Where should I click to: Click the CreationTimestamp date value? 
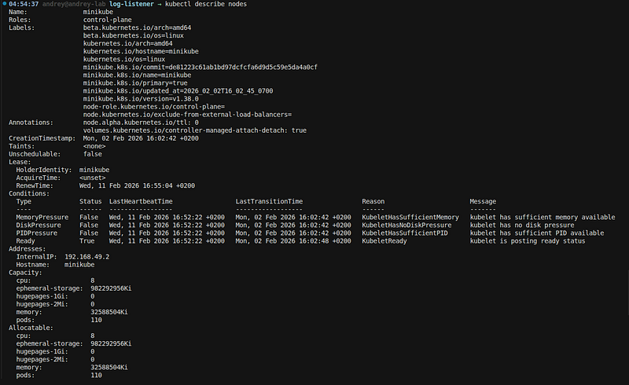(x=141, y=138)
